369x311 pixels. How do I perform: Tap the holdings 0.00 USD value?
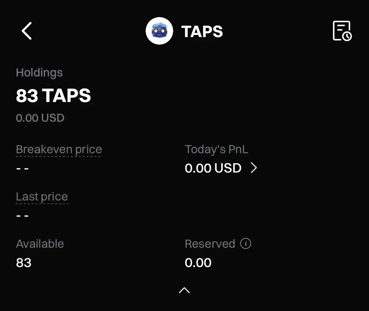(x=40, y=118)
